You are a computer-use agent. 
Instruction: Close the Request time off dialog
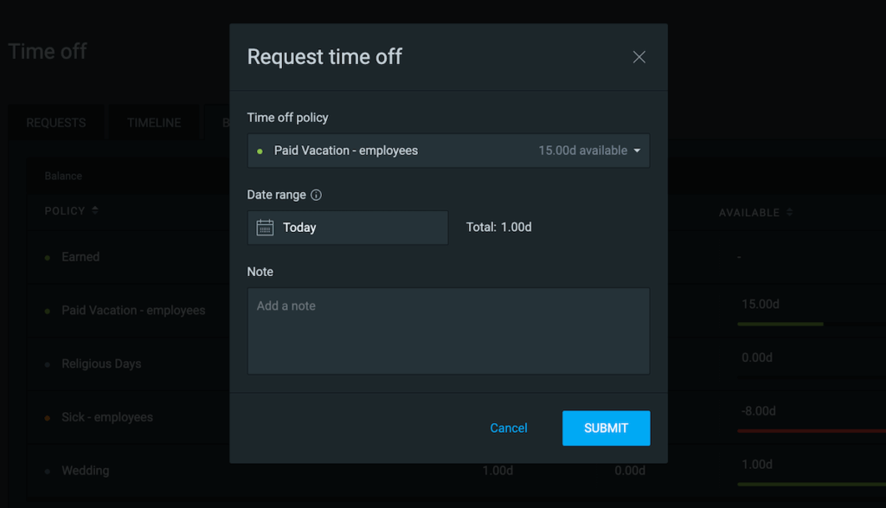pyautogui.click(x=639, y=56)
